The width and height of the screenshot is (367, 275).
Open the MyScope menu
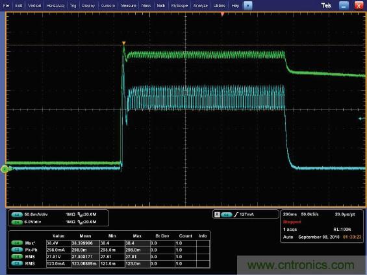click(x=179, y=6)
